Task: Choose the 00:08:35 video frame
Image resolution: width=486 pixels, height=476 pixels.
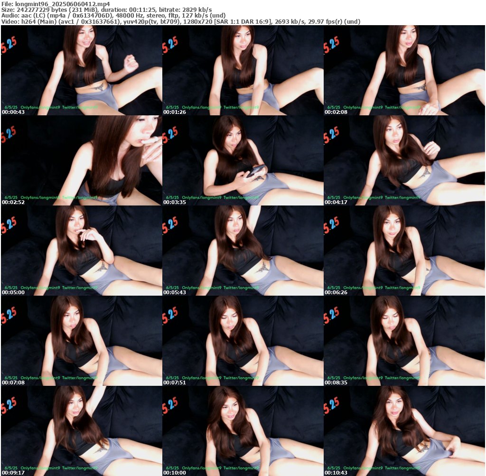Action: pyautogui.click(x=404, y=340)
